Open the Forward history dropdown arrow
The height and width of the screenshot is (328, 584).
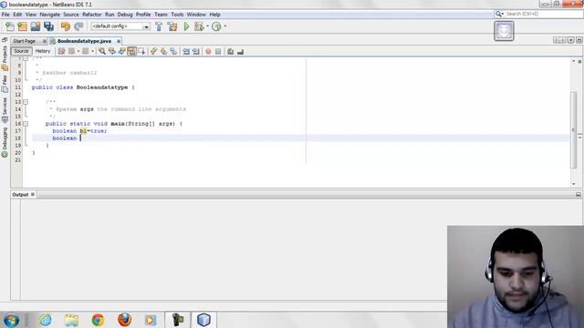92,51
